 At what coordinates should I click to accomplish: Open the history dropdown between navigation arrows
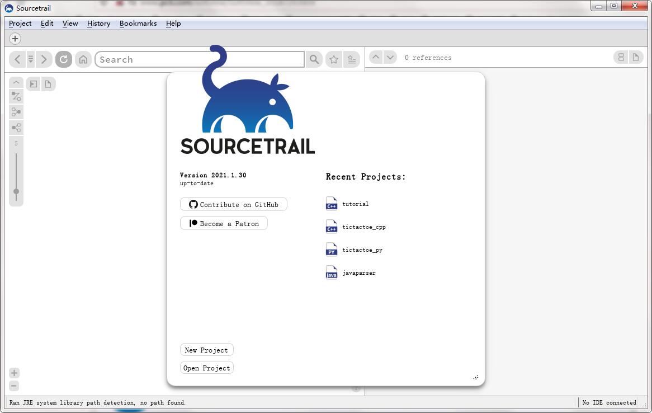(31, 59)
